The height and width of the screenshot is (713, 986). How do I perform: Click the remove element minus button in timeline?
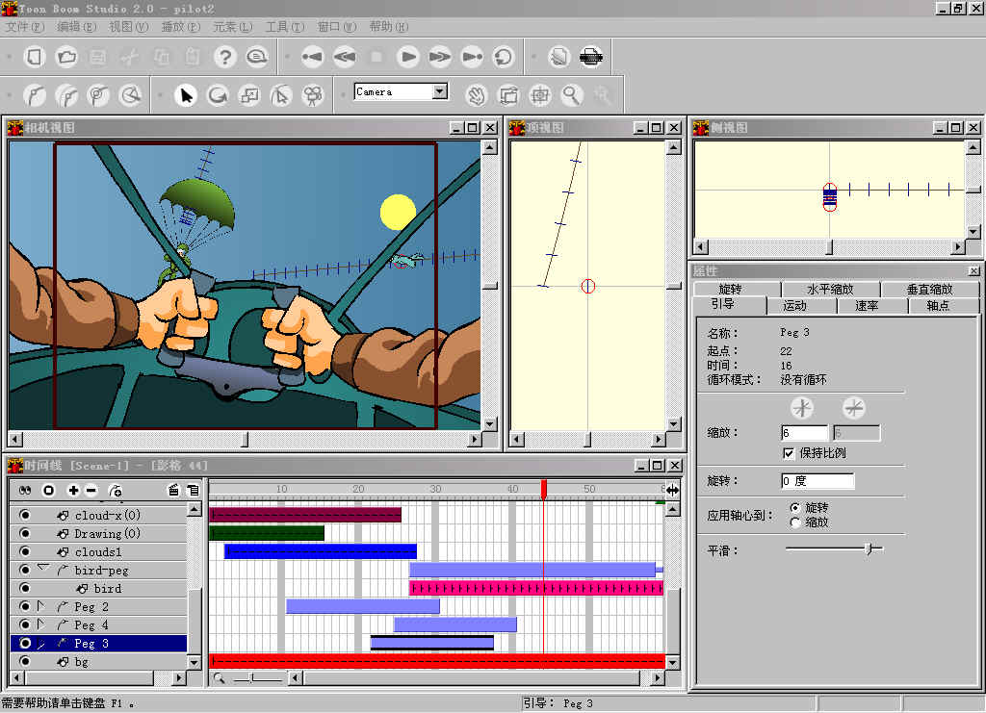(x=91, y=490)
